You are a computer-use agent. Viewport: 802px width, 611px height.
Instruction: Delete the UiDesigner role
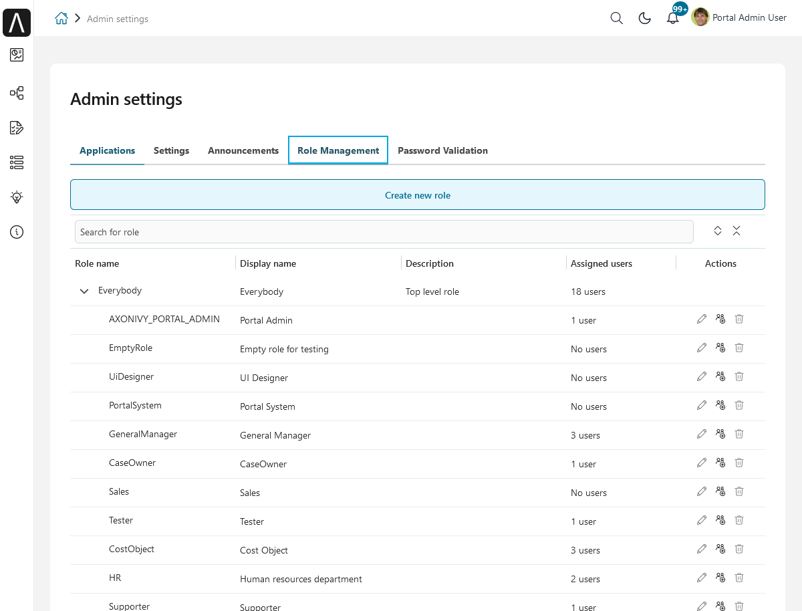tap(739, 376)
